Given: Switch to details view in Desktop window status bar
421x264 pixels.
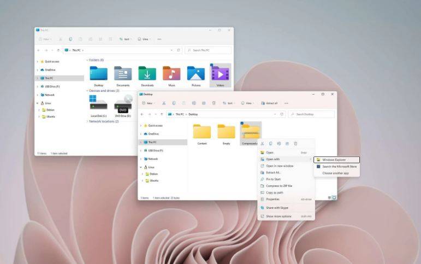Looking at the screenshot, I should point(329,198).
